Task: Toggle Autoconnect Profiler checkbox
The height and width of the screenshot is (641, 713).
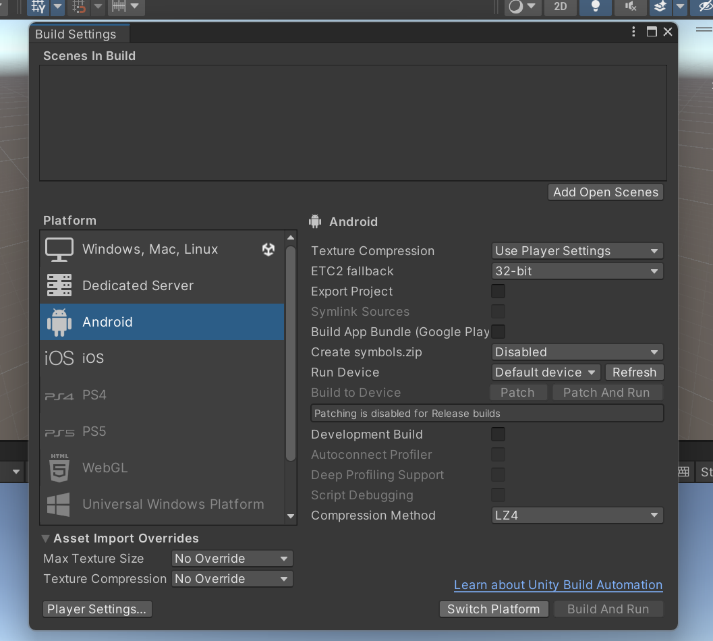Action: click(498, 455)
